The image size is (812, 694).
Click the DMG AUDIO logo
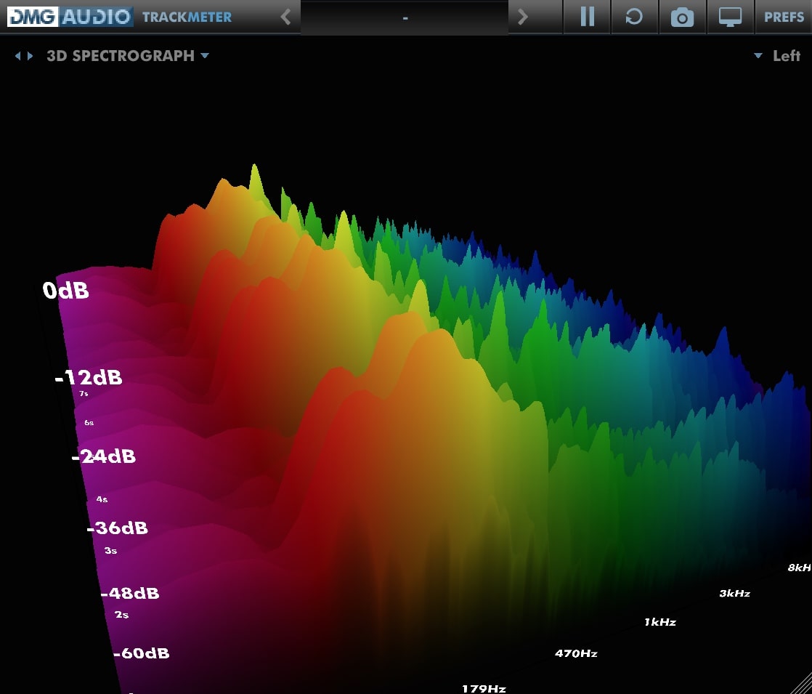coord(70,17)
